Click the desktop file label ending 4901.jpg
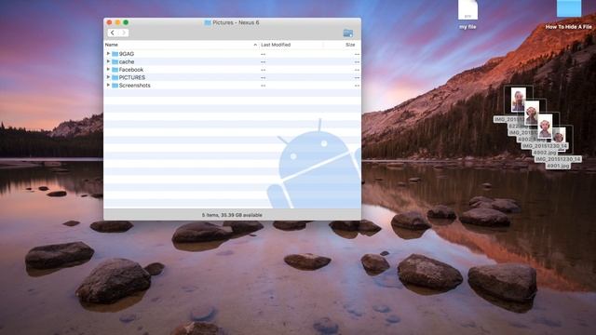The height and width of the screenshot is (335, 596). point(558,163)
